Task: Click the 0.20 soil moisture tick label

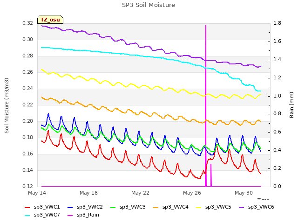Action: coord(28,121)
